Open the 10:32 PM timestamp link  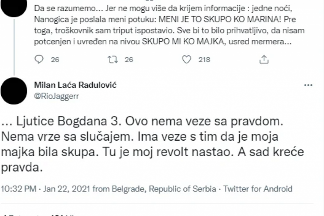tap(19, 189)
